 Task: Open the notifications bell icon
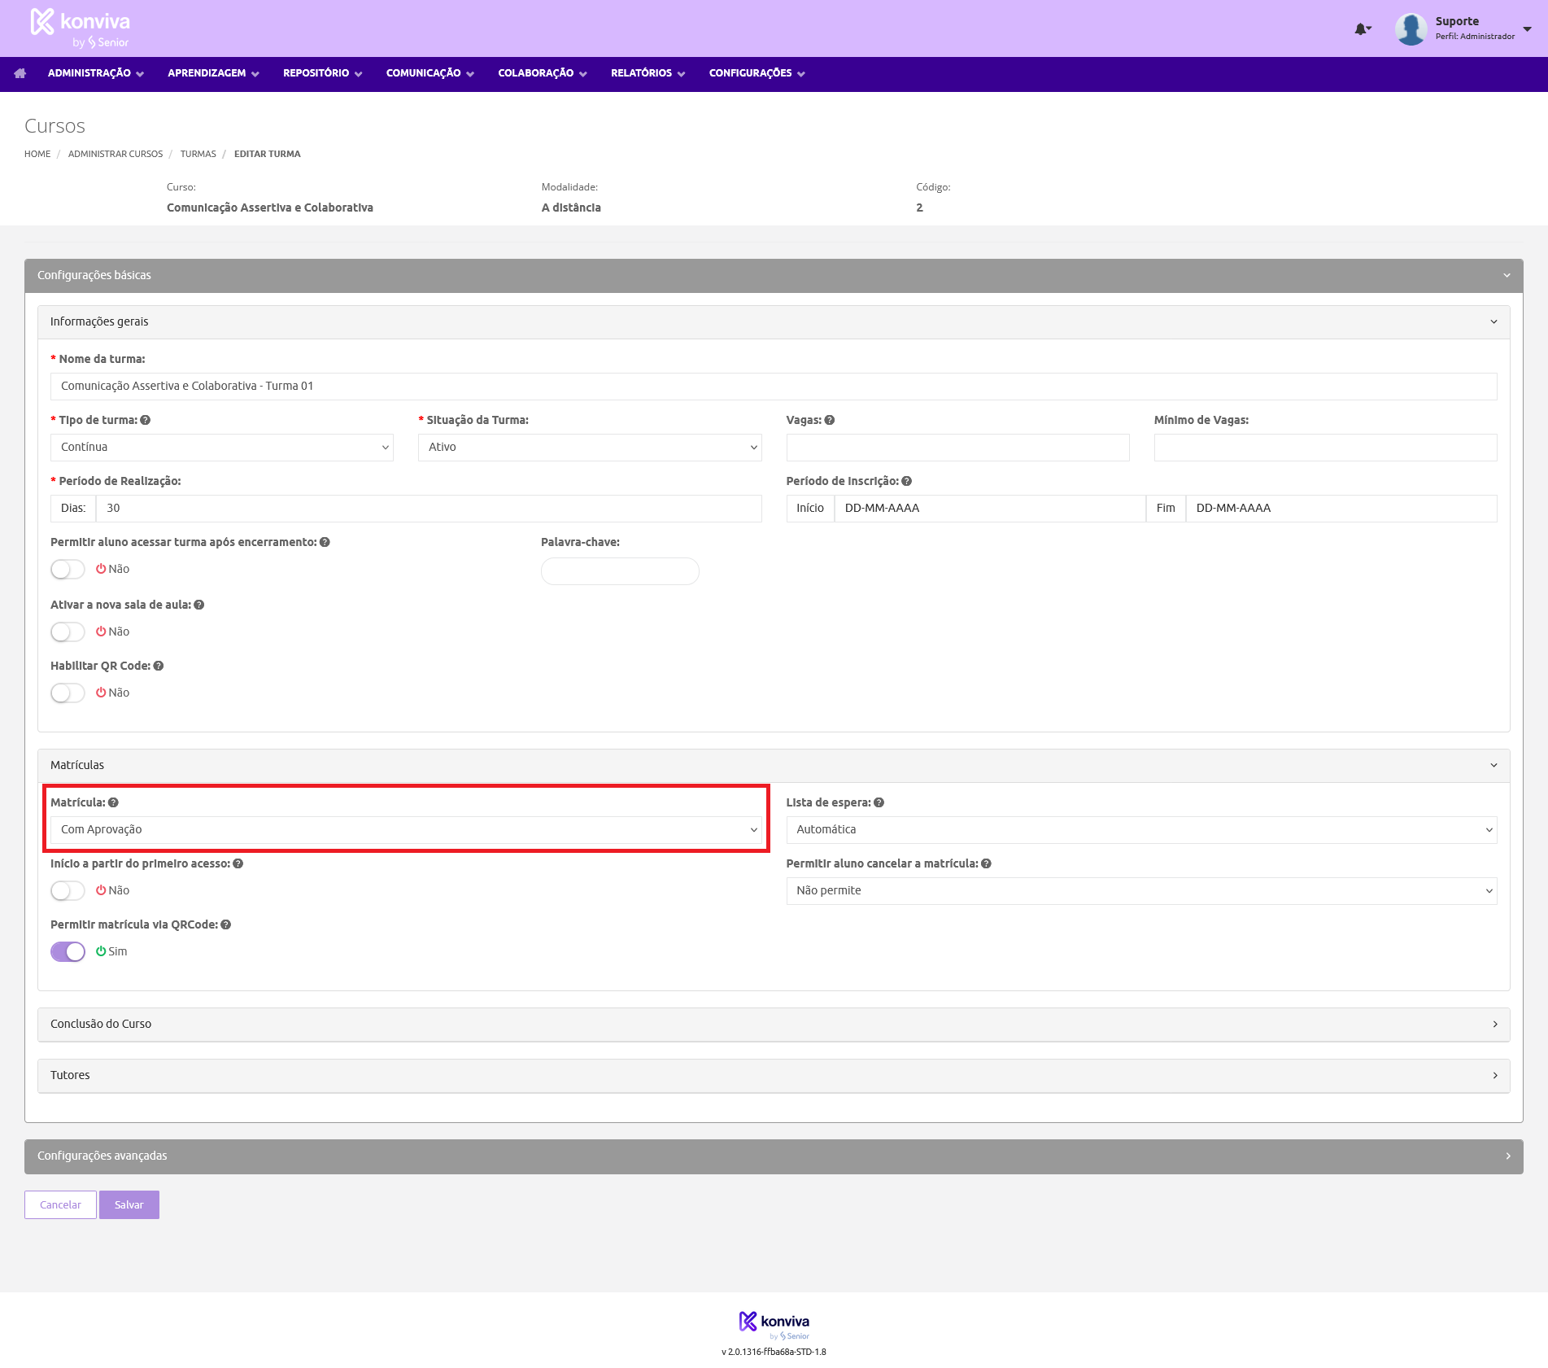click(x=1363, y=29)
